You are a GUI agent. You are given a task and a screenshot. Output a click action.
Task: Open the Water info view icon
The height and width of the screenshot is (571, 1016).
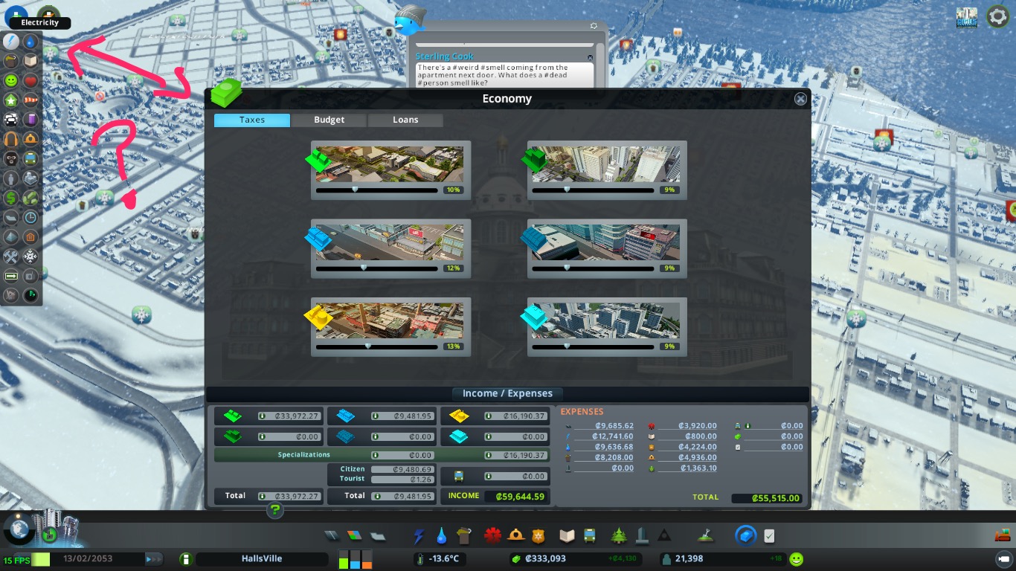30,42
